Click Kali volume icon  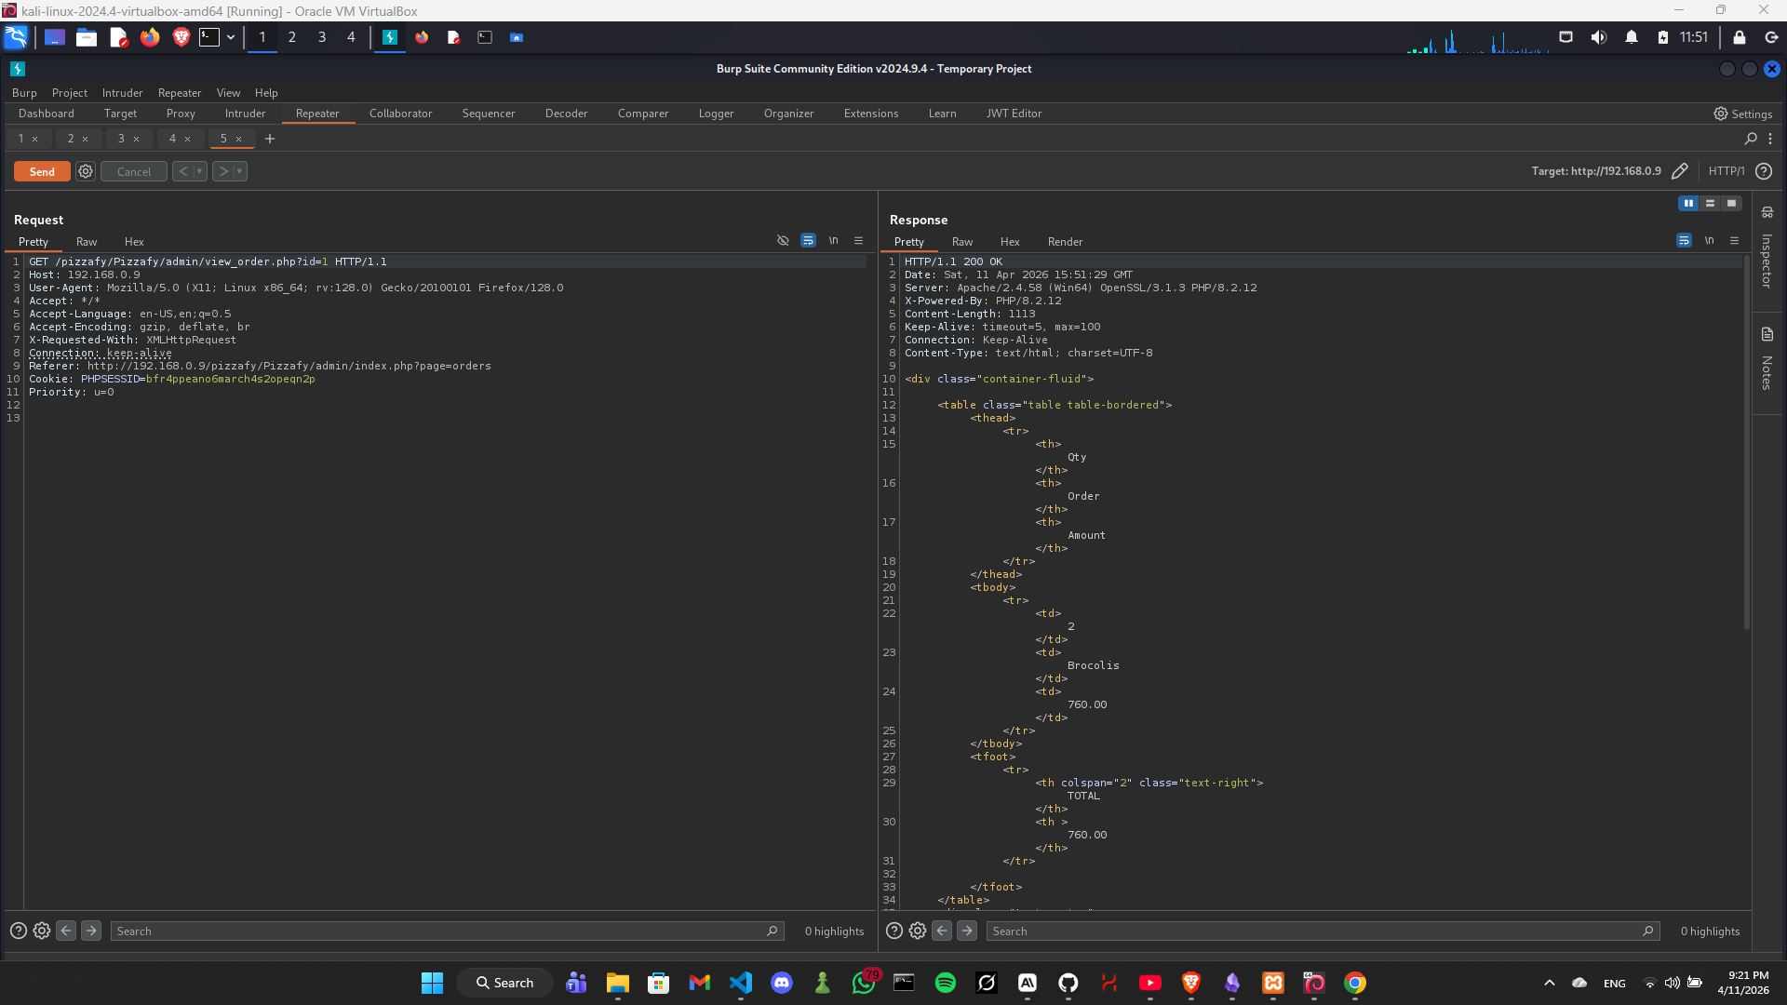pyautogui.click(x=1599, y=37)
